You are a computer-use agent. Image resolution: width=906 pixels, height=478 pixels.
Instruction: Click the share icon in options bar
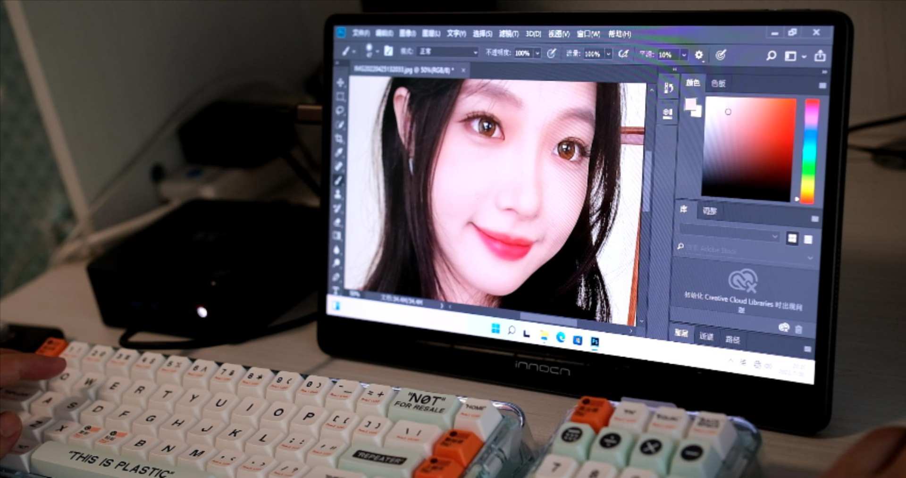pos(820,56)
